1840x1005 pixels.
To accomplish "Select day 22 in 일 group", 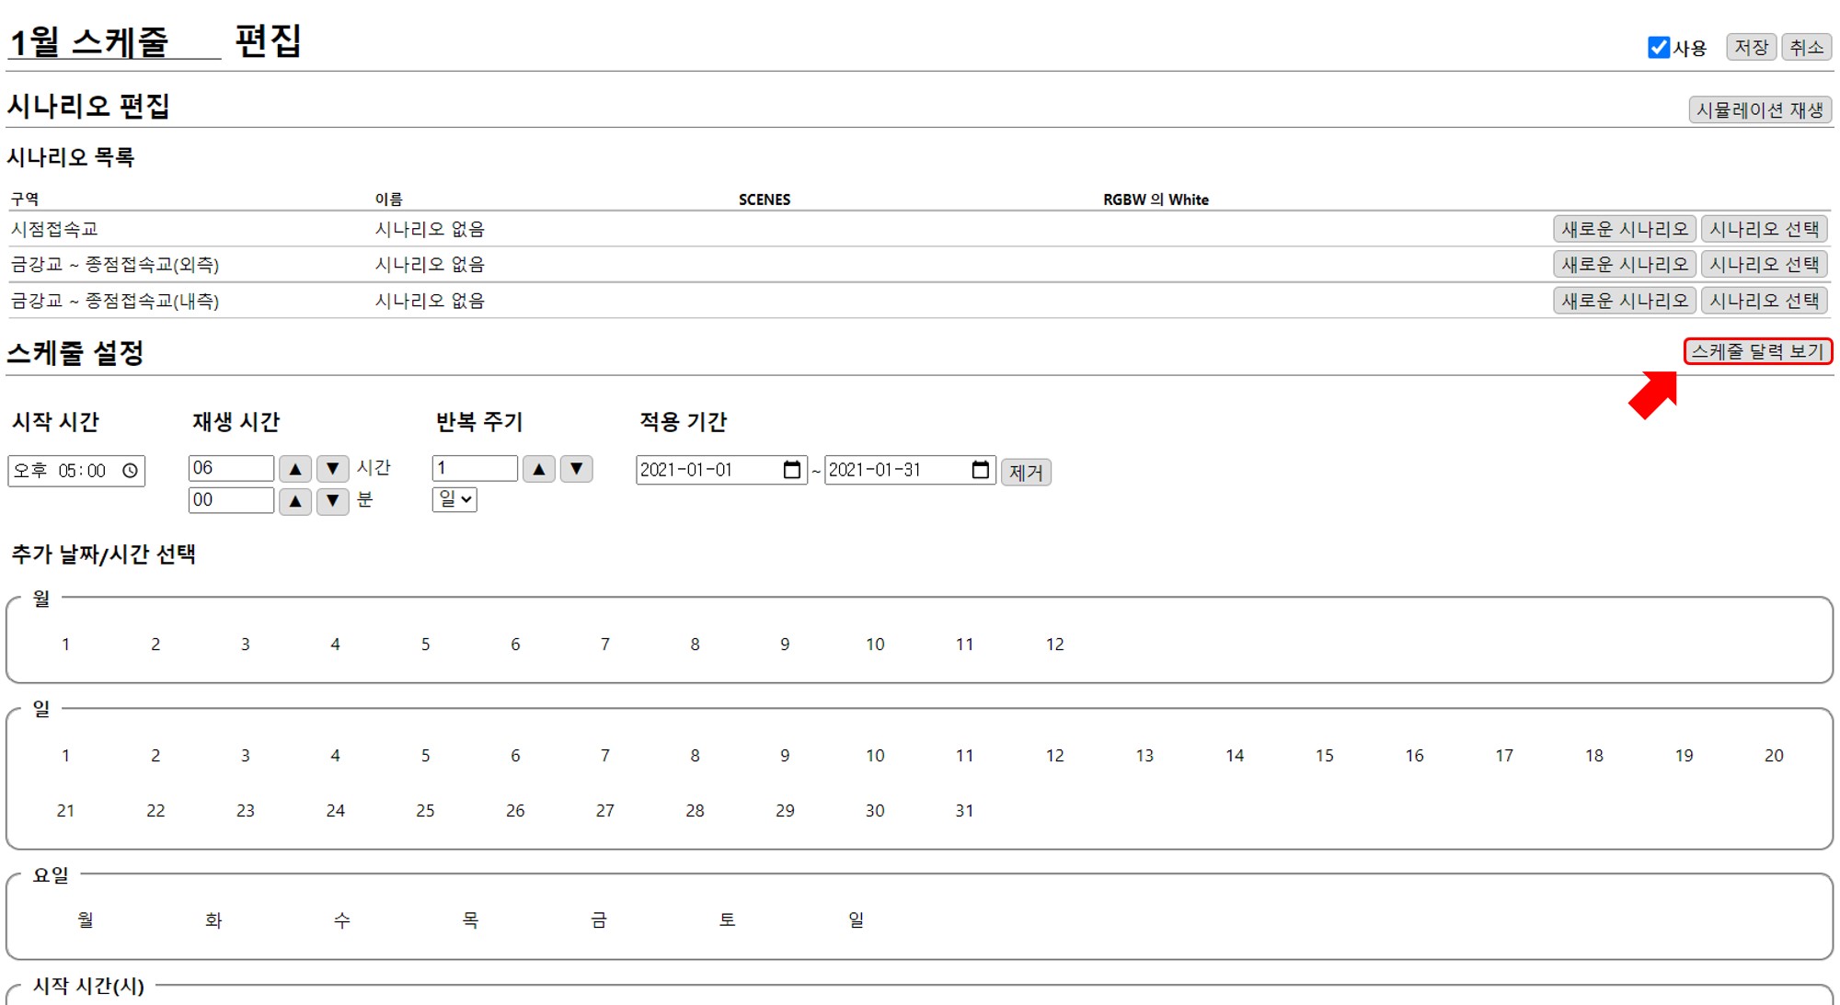I will (x=155, y=811).
